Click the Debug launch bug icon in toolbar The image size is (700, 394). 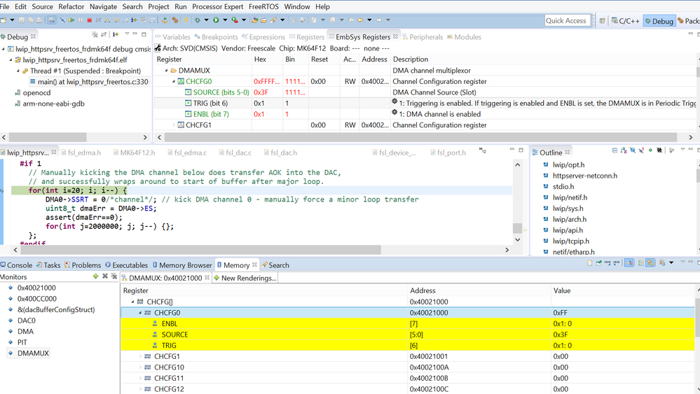coord(198,20)
